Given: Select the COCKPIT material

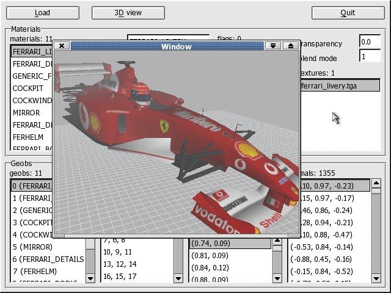Looking at the screenshot, I should click(32, 88).
